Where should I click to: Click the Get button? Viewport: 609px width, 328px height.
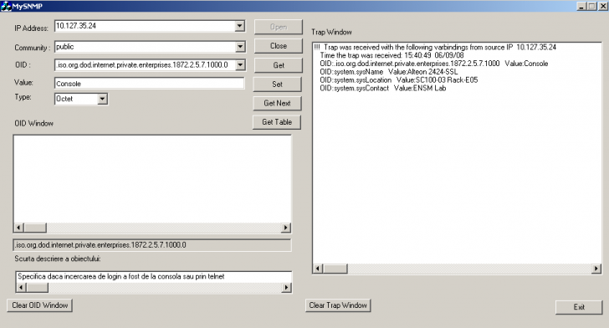(278, 65)
